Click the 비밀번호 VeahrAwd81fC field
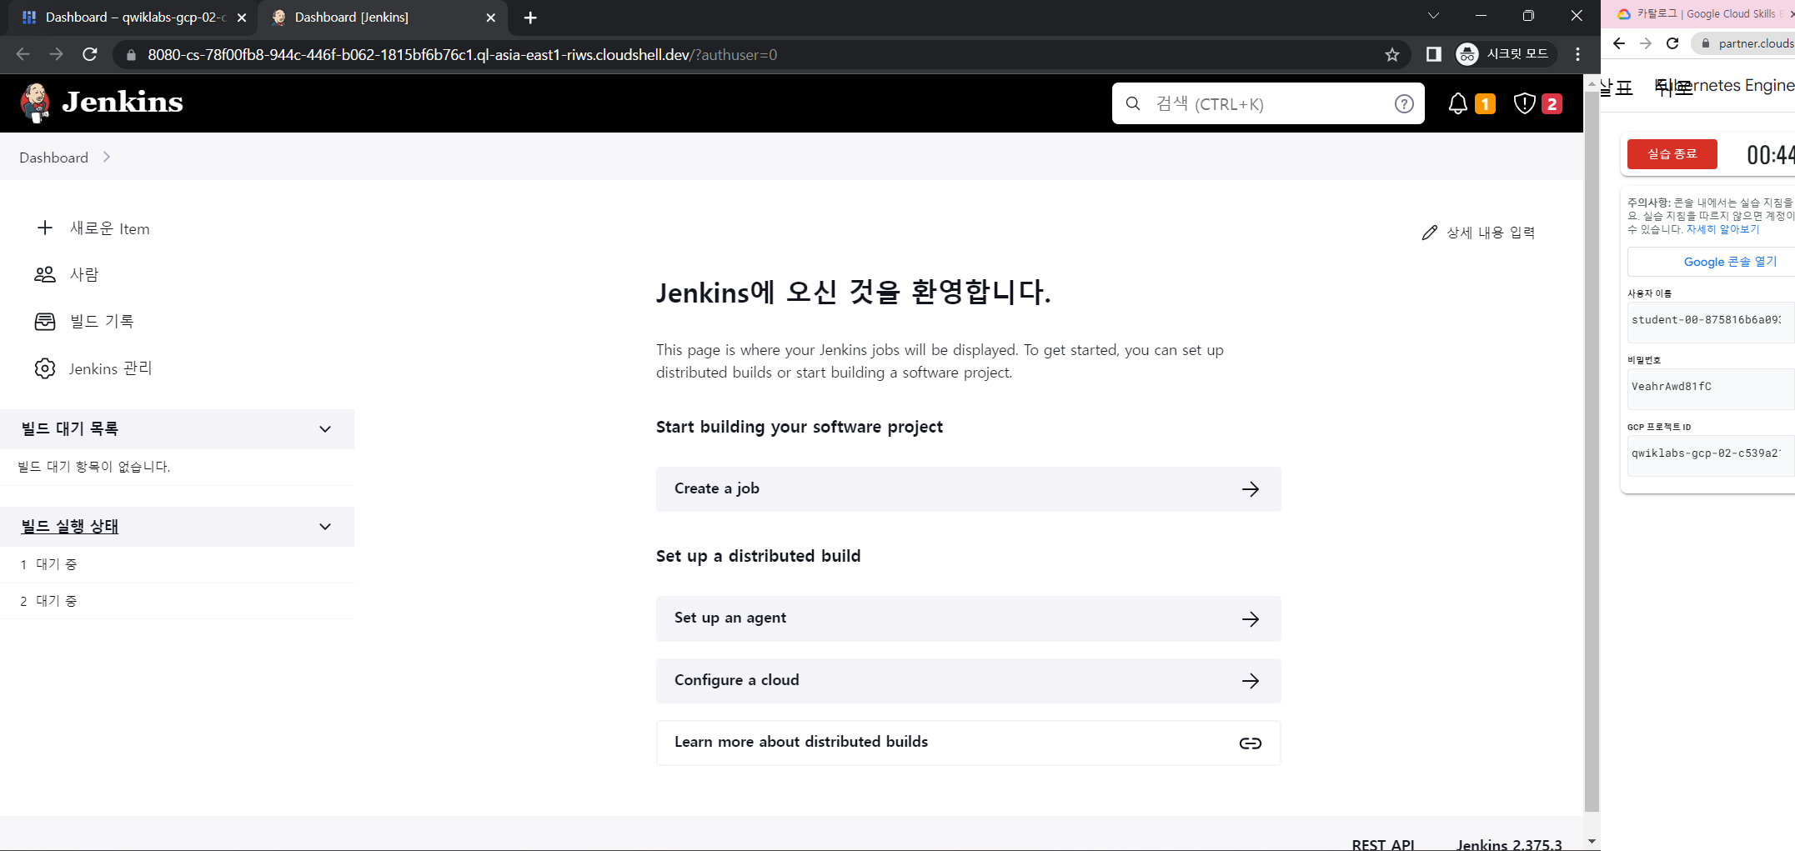Image resolution: width=1795 pixels, height=851 pixels. 1711,388
